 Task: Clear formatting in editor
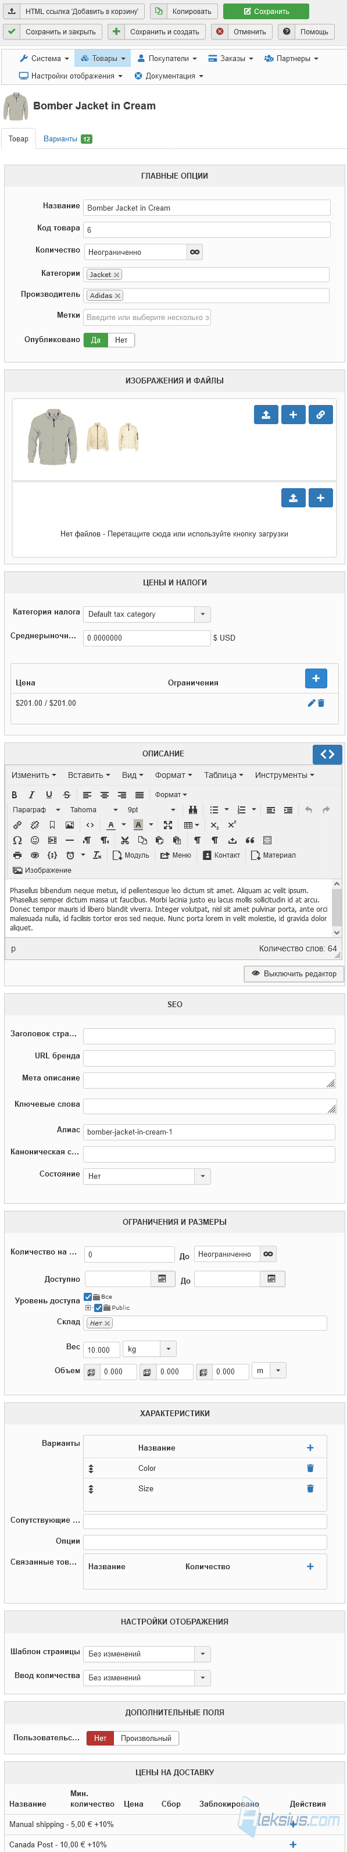(97, 855)
